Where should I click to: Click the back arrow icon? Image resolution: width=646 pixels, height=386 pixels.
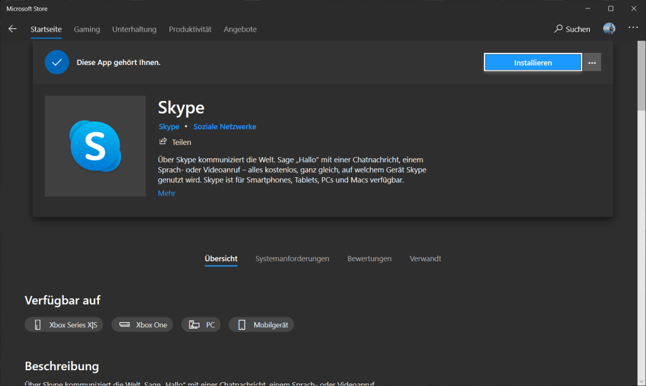pyautogui.click(x=13, y=29)
